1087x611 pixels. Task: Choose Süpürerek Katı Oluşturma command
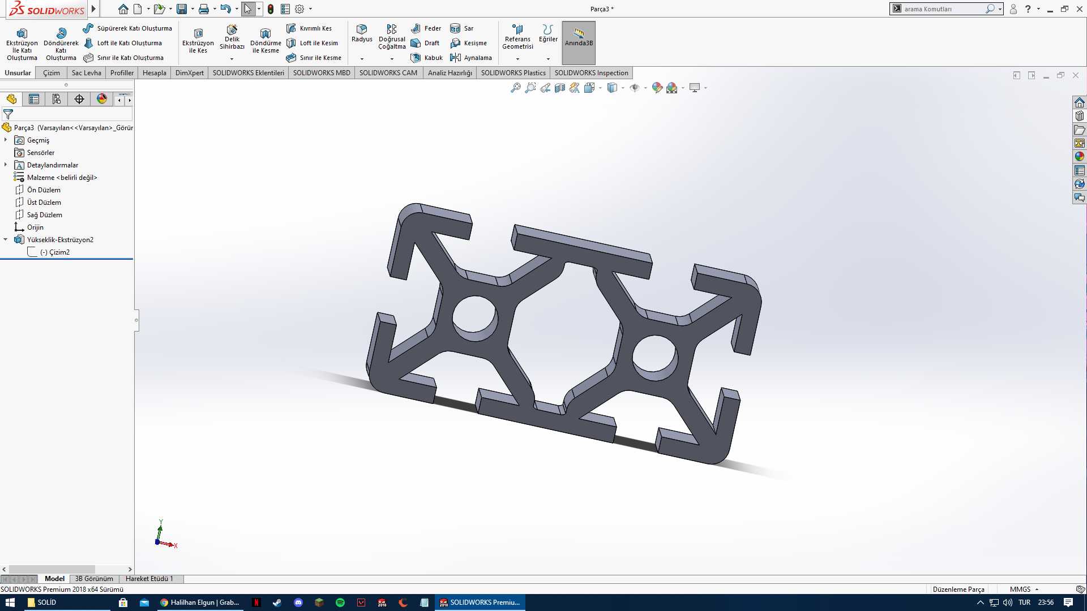(127, 28)
